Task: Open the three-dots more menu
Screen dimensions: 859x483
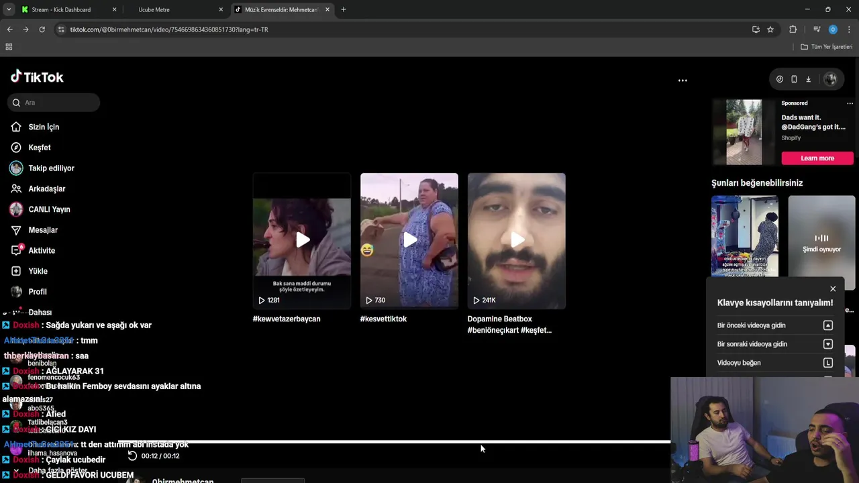Action: [683, 80]
